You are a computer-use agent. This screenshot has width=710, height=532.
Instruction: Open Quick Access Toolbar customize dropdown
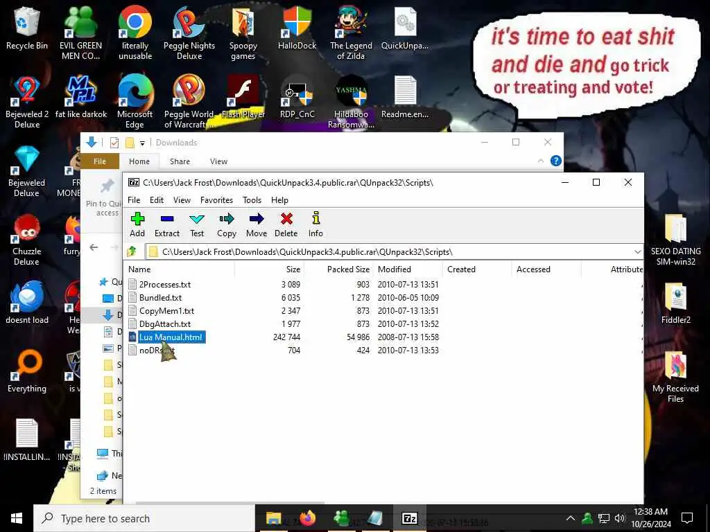(x=142, y=143)
